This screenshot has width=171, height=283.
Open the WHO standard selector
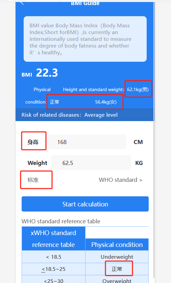121,180
